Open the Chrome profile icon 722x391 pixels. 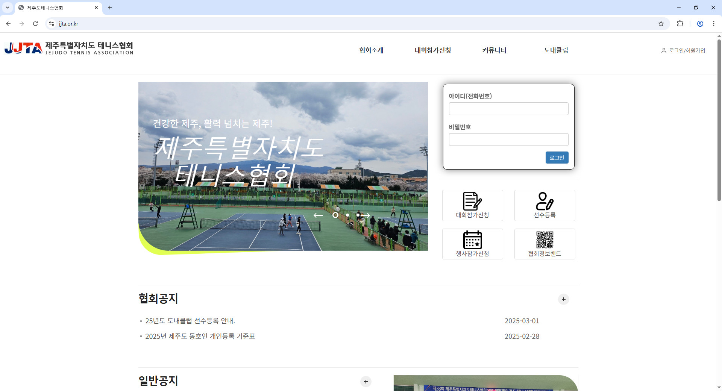[x=700, y=24]
